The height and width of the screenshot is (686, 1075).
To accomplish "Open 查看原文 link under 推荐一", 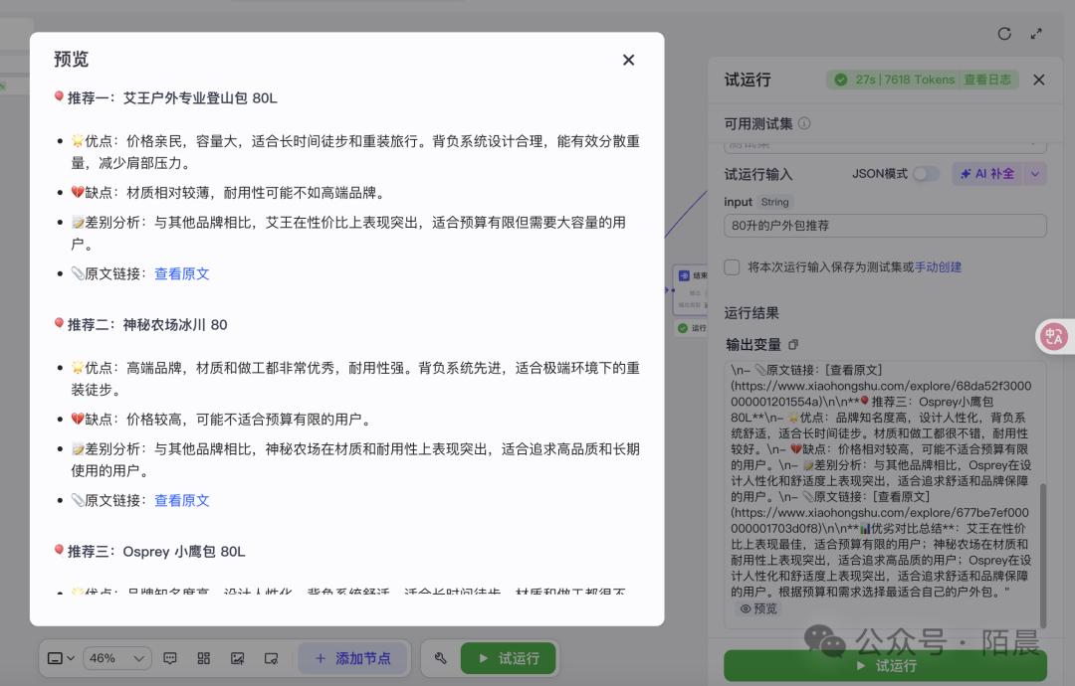I will click(x=181, y=273).
